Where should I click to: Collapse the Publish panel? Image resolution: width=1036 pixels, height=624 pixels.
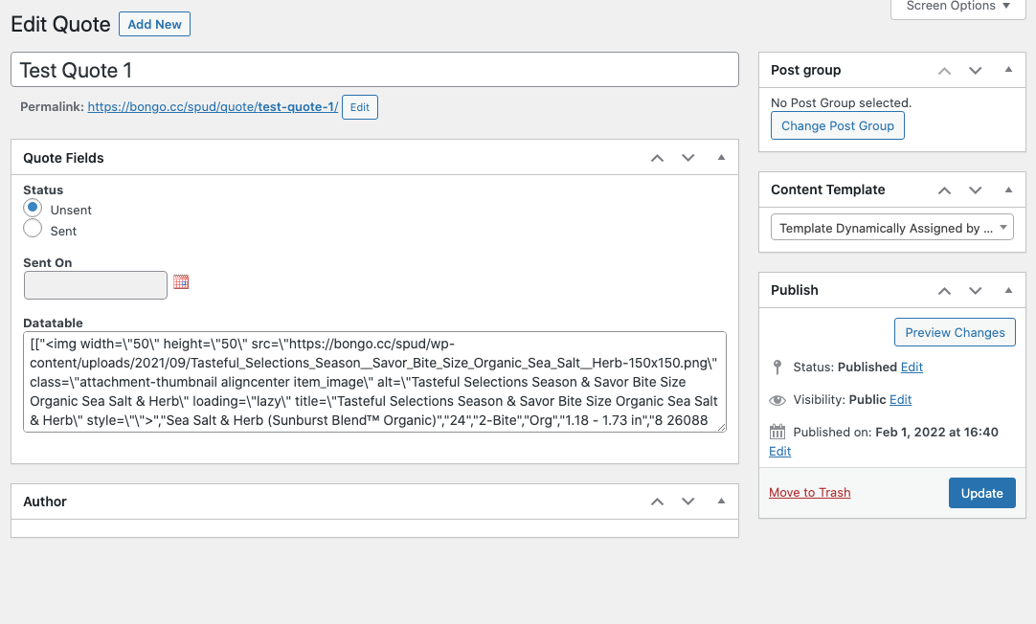tap(1008, 290)
